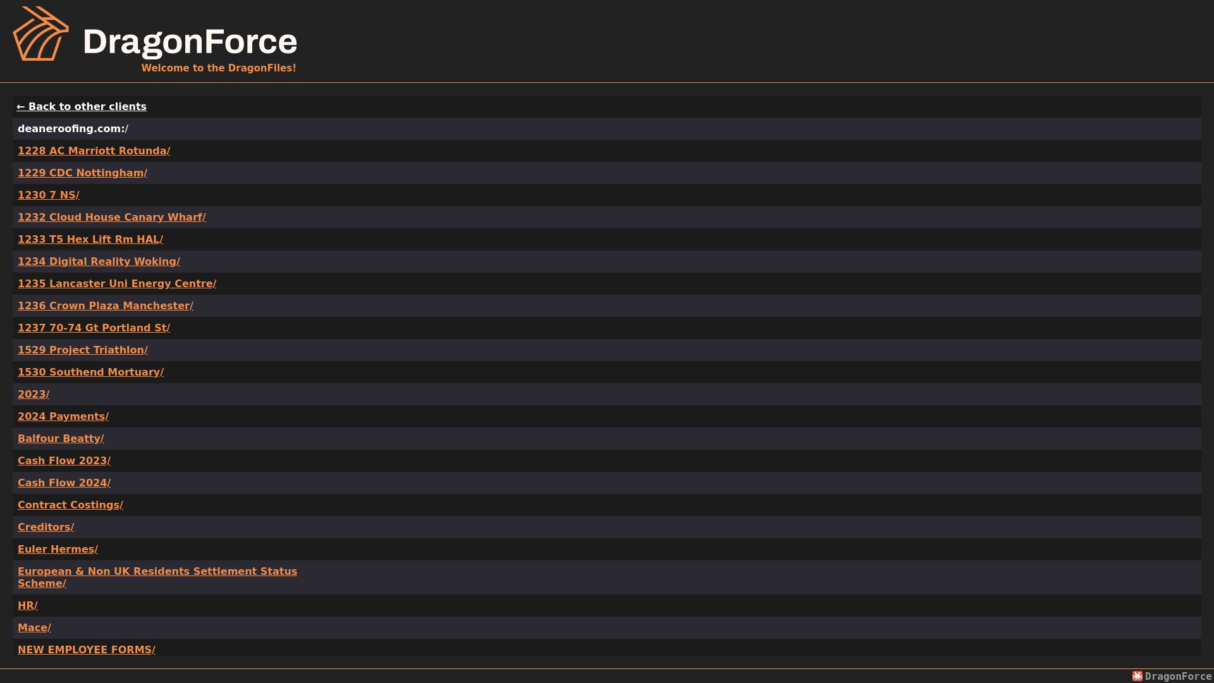
Task: Open the 2024 Payments folder
Action: pyautogui.click(x=63, y=416)
